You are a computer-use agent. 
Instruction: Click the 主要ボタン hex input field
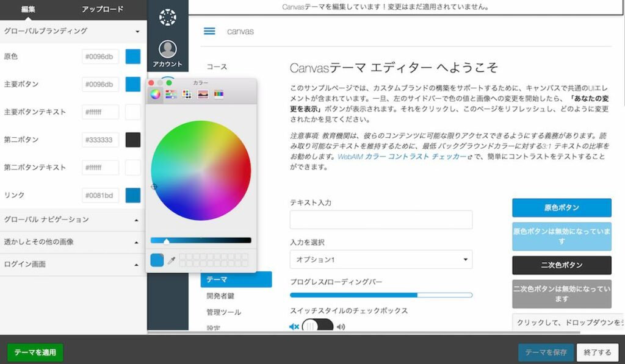click(101, 84)
